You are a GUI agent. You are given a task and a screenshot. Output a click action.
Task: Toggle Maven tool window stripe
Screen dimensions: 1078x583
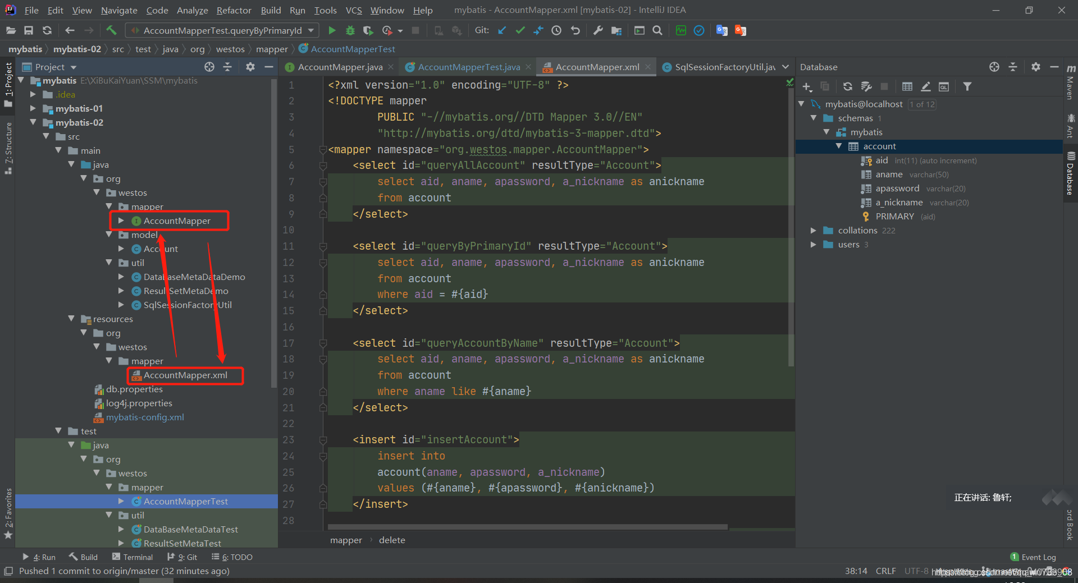[x=1070, y=82]
